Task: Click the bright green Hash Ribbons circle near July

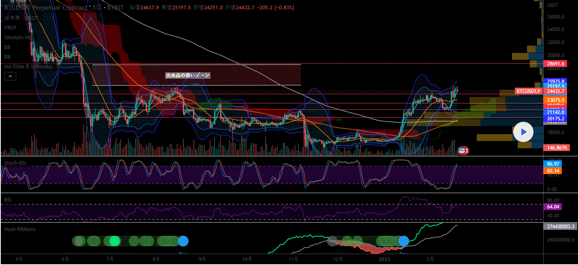Action: (115, 241)
